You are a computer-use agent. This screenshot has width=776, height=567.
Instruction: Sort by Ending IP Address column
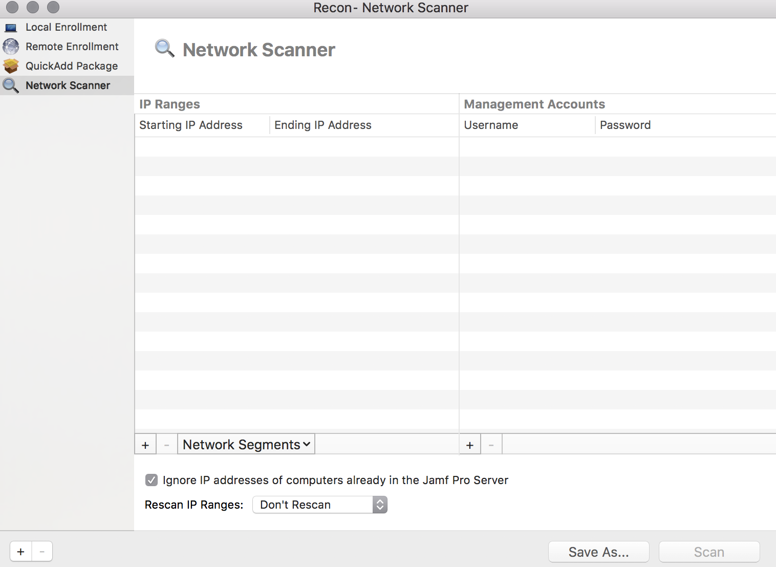pyautogui.click(x=364, y=125)
